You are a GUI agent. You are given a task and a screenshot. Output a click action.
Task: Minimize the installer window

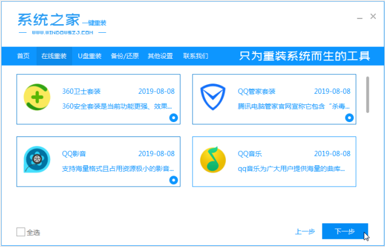pos(360,17)
